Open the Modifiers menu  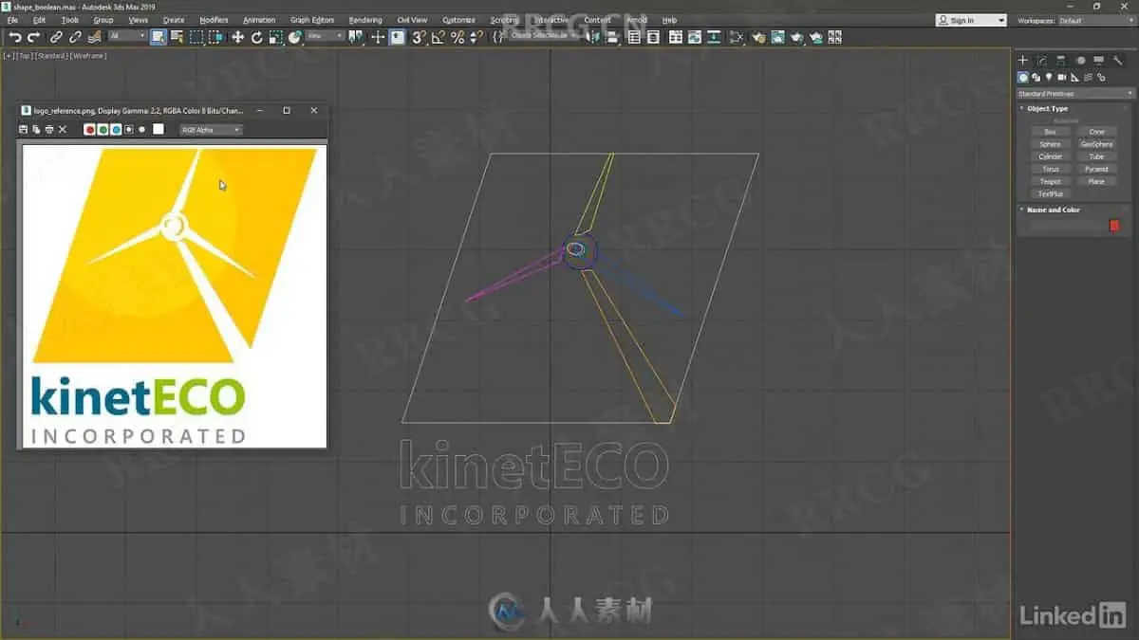click(214, 20)
